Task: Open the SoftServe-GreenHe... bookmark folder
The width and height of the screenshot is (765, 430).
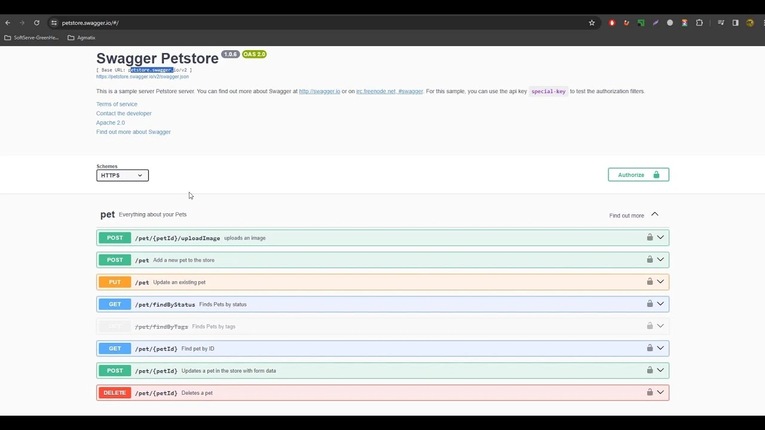Action: coord(32,38)
